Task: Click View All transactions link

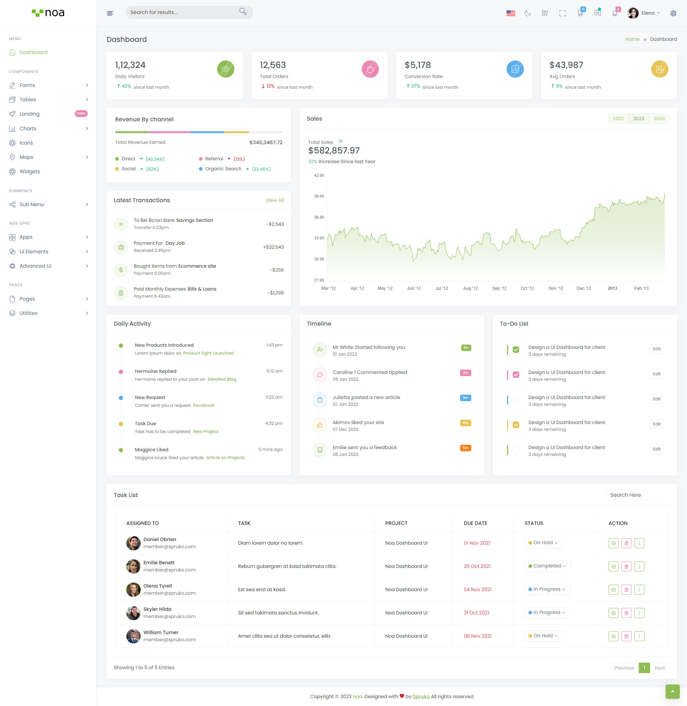Action: tap(274, 200)
